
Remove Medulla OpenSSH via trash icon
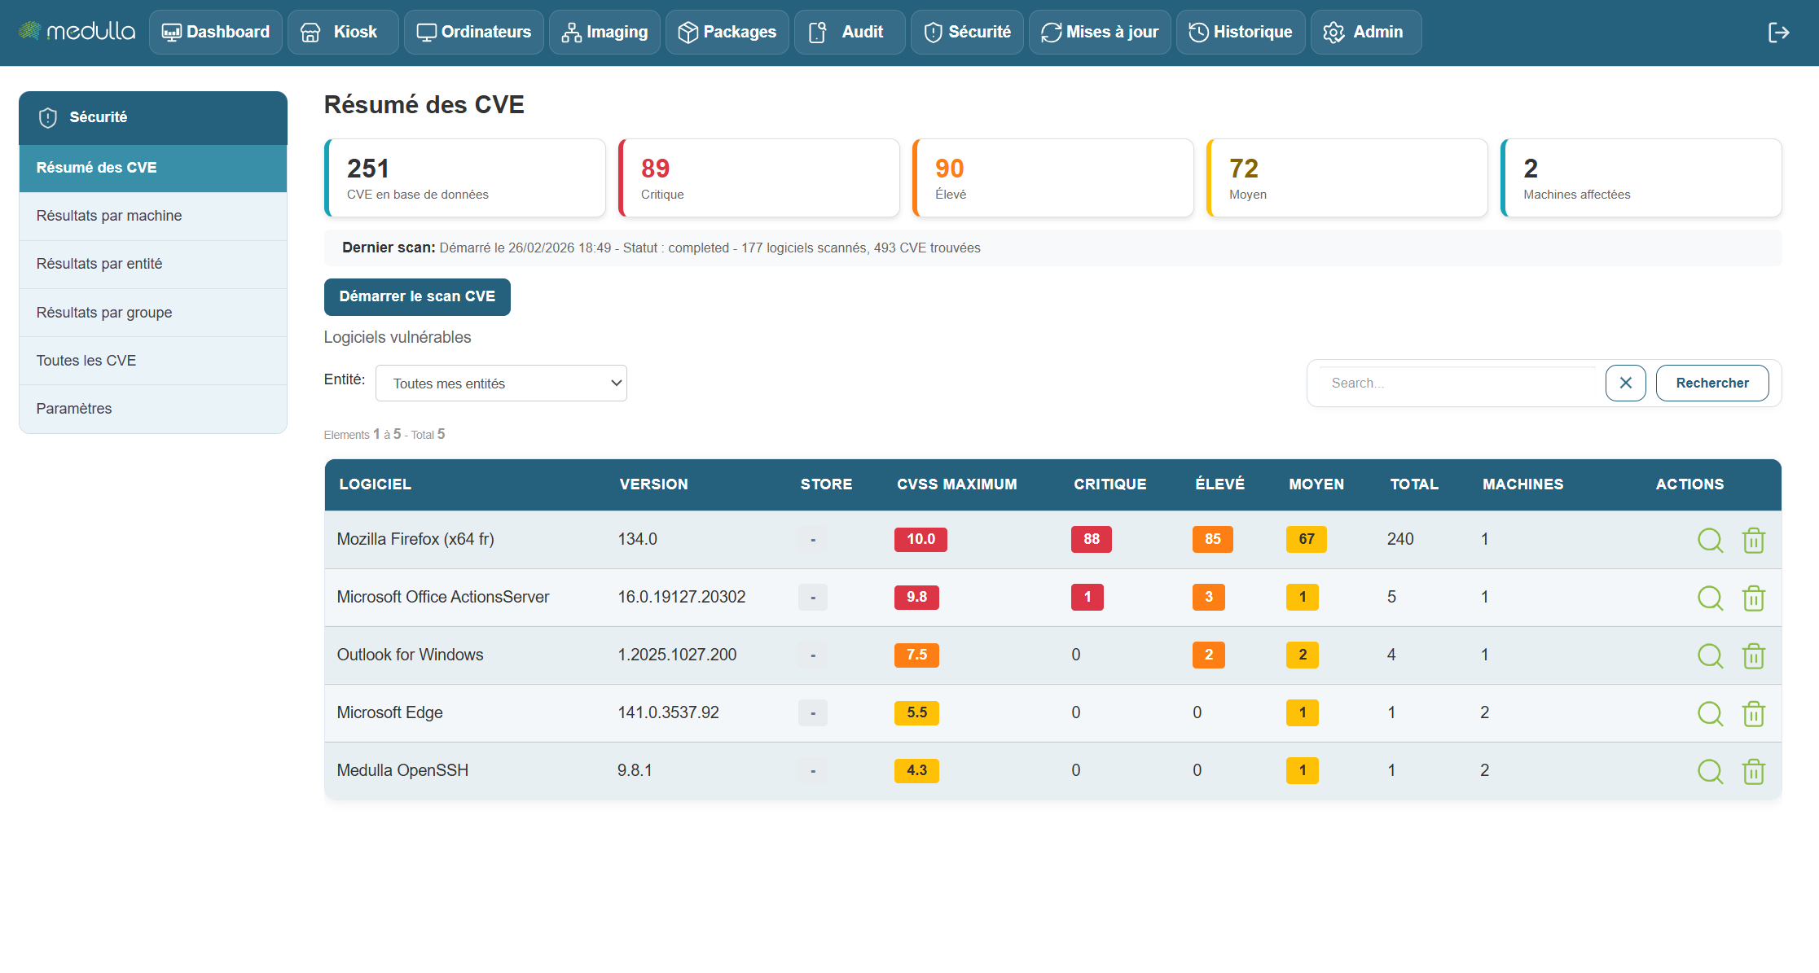1753,771
